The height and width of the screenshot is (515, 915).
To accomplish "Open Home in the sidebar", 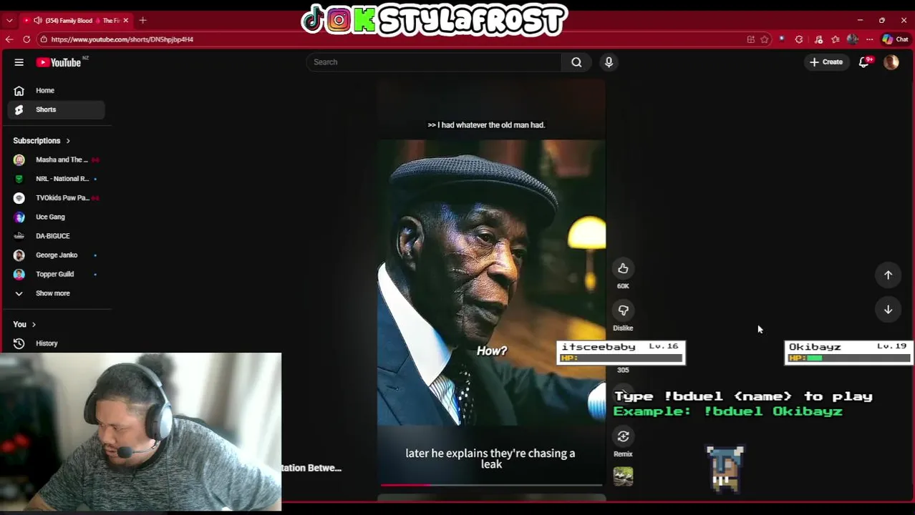I will point(57,91).
